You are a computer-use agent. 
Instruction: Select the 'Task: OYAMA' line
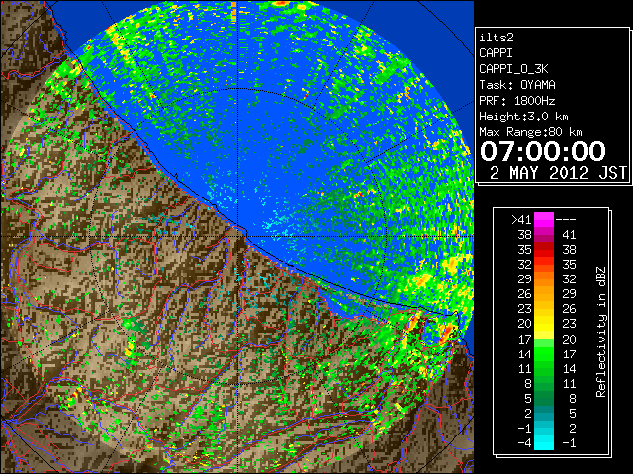point(517,85)
